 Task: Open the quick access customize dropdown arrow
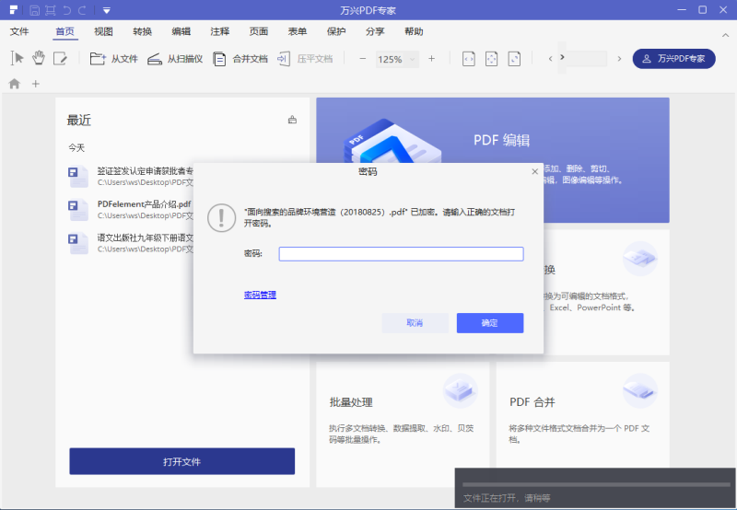pos(107,10)
